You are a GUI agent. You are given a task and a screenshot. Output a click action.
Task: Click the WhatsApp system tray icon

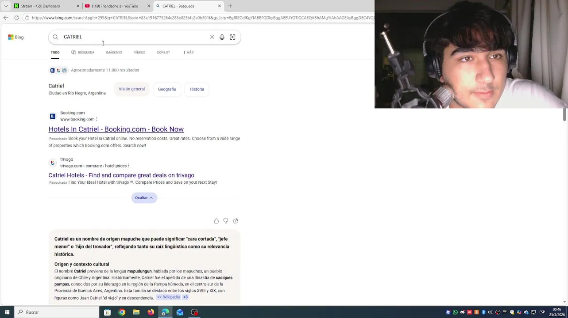pyautogui.click(x=455, y=312)
